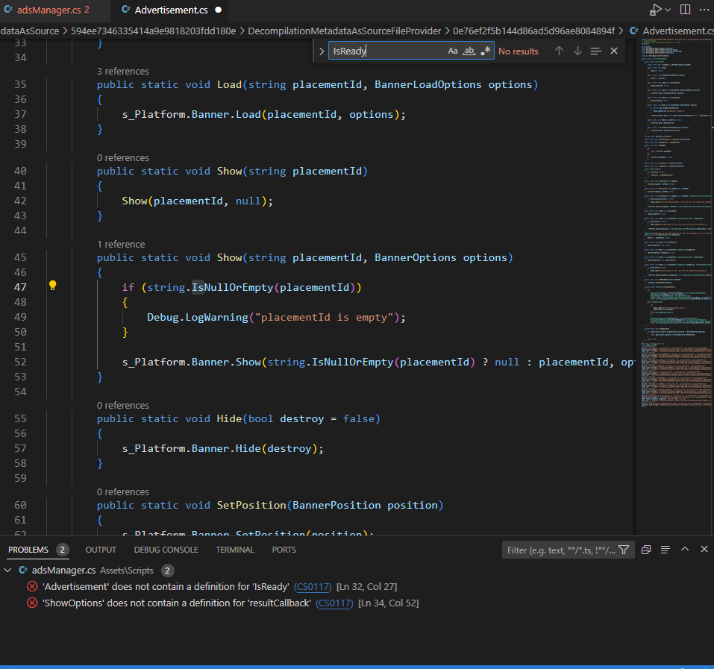Open the PORTS panel tab
714x669 pixels.
pyautogui.click(x=284, y=550)
